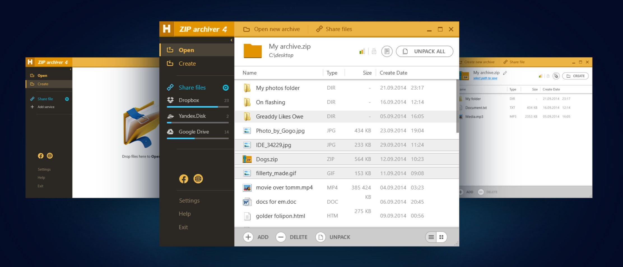This screenshot has width=623, height=267.
Task: Select movie over tomm.mp4 video icon
Action: point(247,187)
